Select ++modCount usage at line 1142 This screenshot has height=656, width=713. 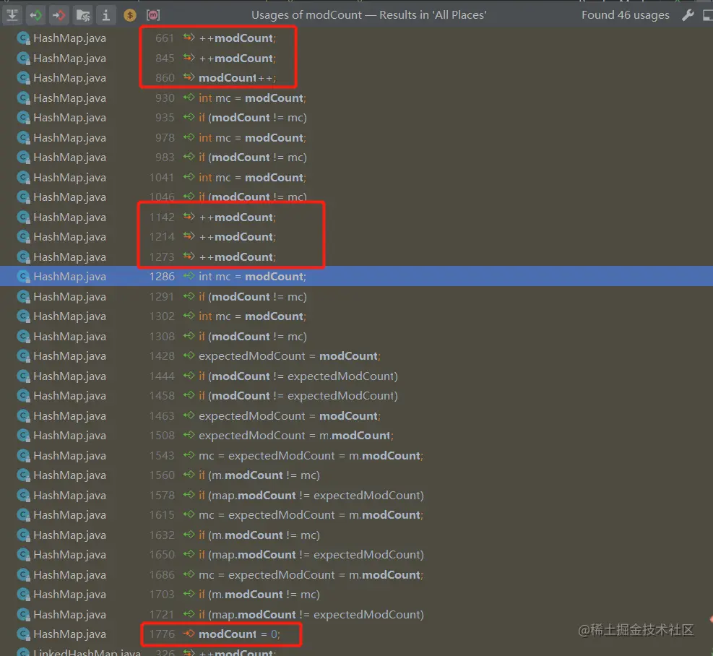pos(357,217)
